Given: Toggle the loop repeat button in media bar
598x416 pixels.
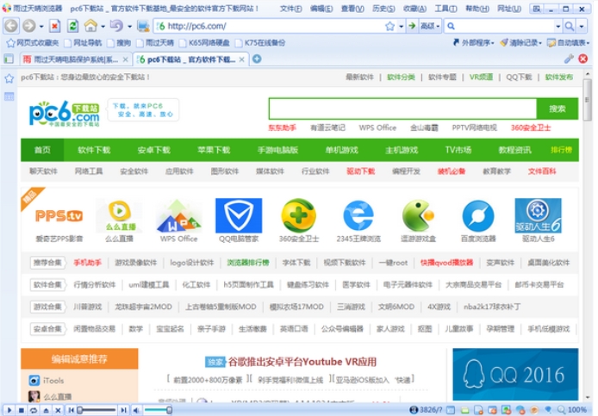Looking at the screenshot, I should (34, 410).
